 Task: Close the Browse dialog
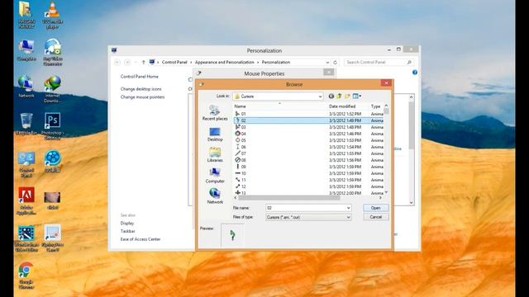[386, 82]
